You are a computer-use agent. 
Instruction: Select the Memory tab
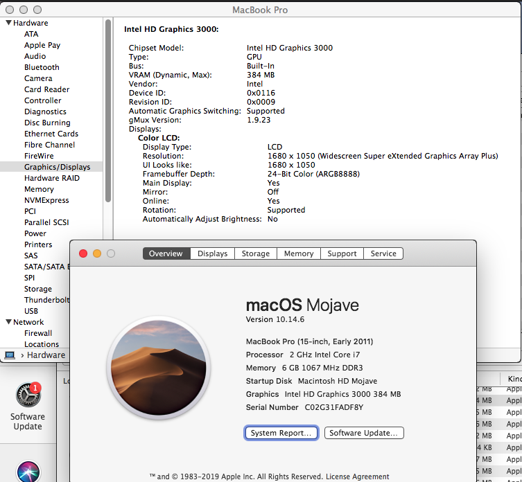[x=299, y=253]
